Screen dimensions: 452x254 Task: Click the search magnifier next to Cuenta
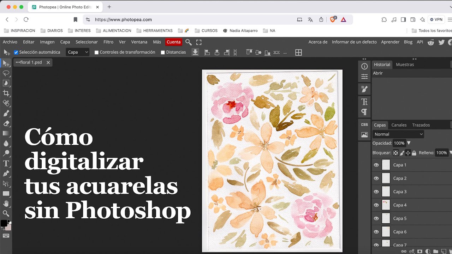point(189,42)
